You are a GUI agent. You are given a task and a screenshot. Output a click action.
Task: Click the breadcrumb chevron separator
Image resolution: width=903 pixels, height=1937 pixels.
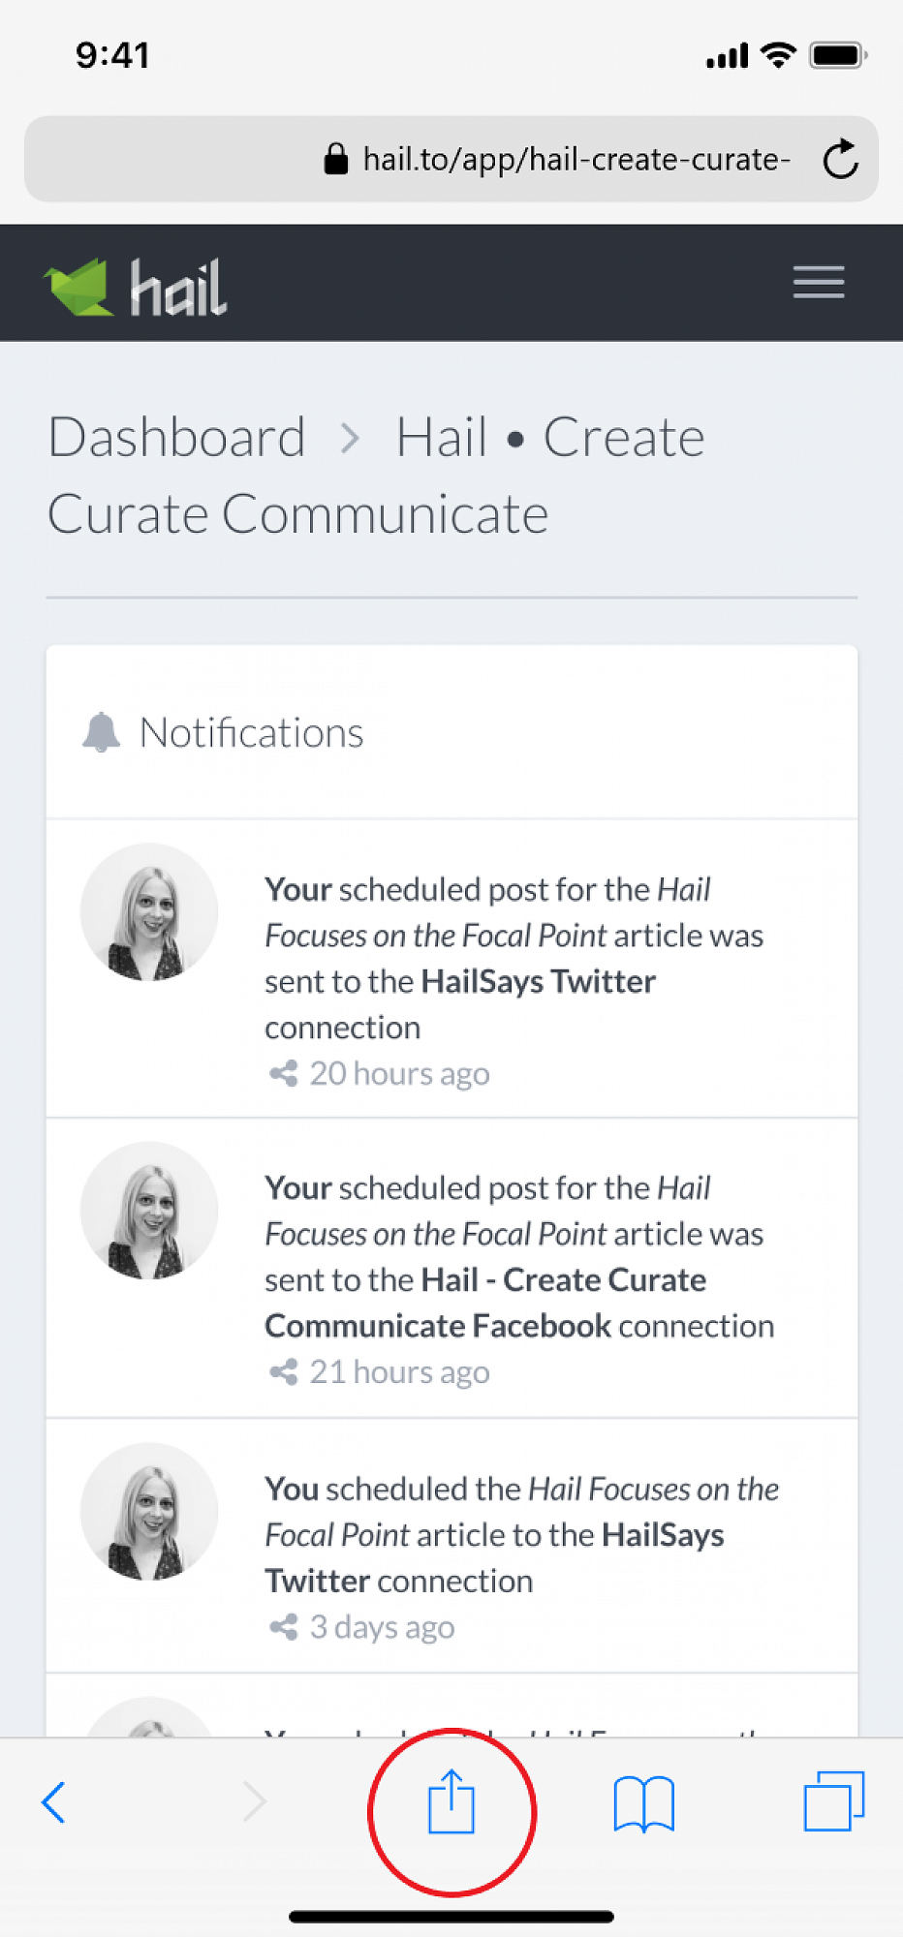pos(351,439)
